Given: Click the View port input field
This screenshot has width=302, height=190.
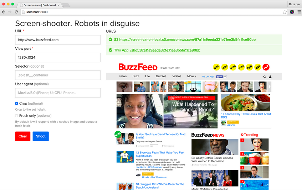Looking at the screenshot, I should [58, 57].
